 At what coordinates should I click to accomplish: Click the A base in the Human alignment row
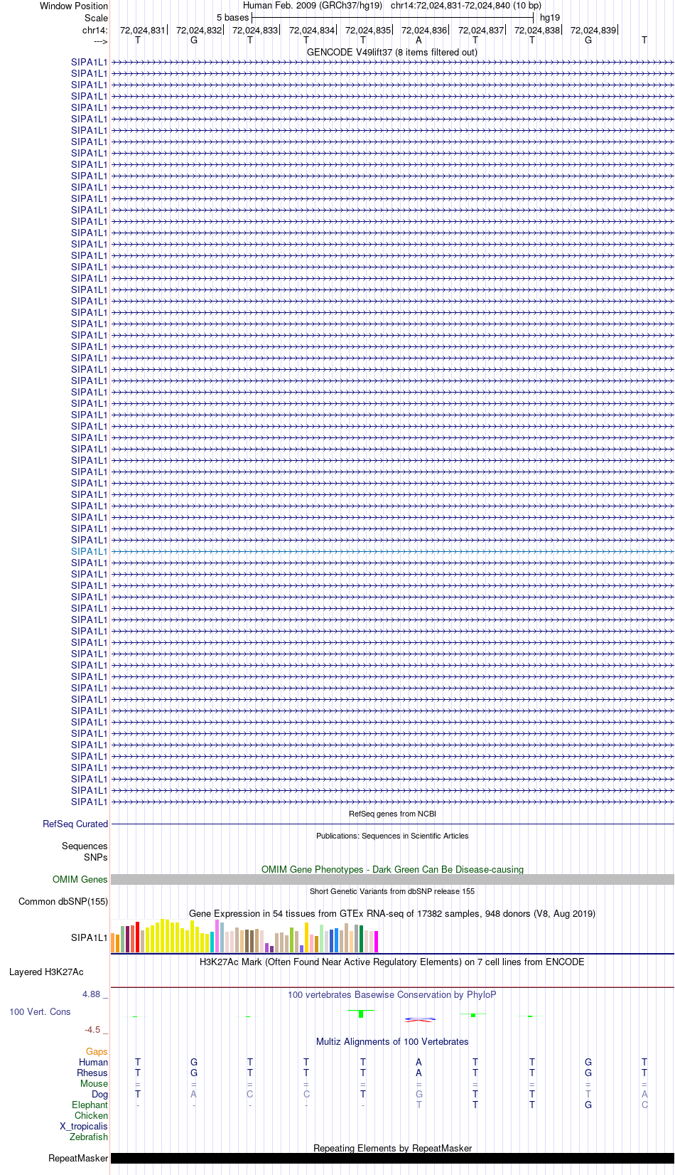pyautogui.click(x=418, y=1062)
